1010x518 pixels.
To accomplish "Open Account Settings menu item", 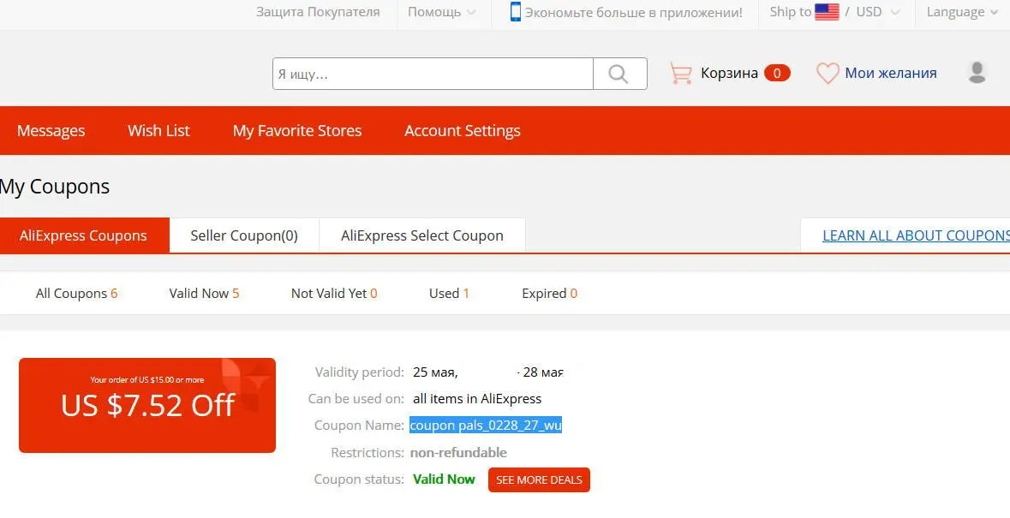I will coord(463,131).
